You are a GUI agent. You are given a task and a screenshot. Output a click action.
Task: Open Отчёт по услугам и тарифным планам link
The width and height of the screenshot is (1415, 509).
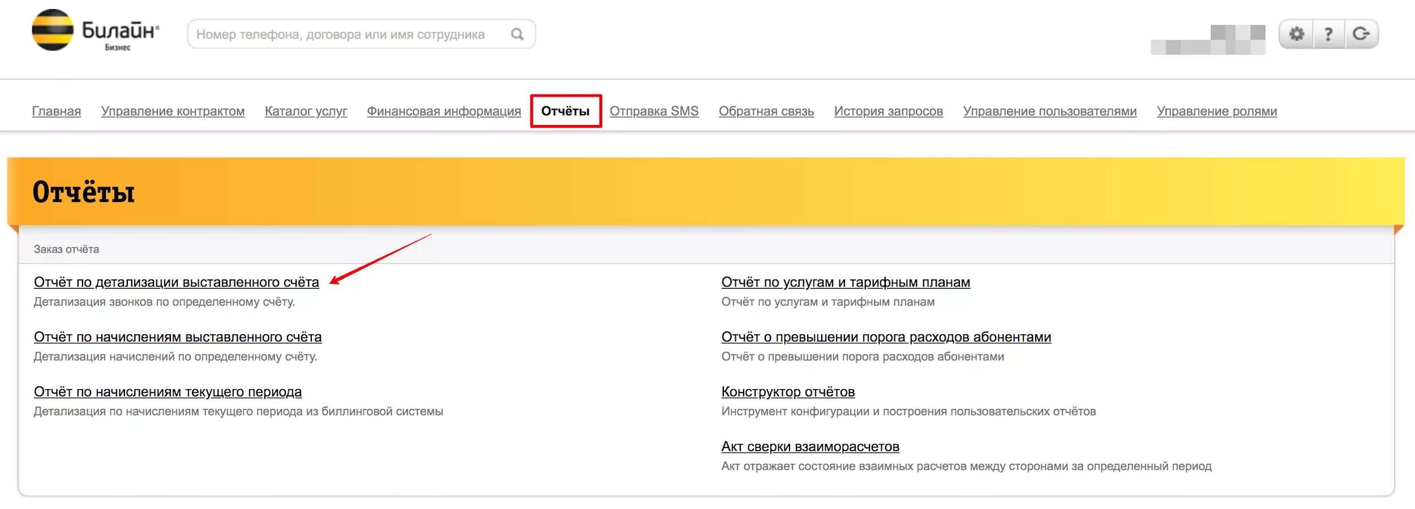coord(846,282)
